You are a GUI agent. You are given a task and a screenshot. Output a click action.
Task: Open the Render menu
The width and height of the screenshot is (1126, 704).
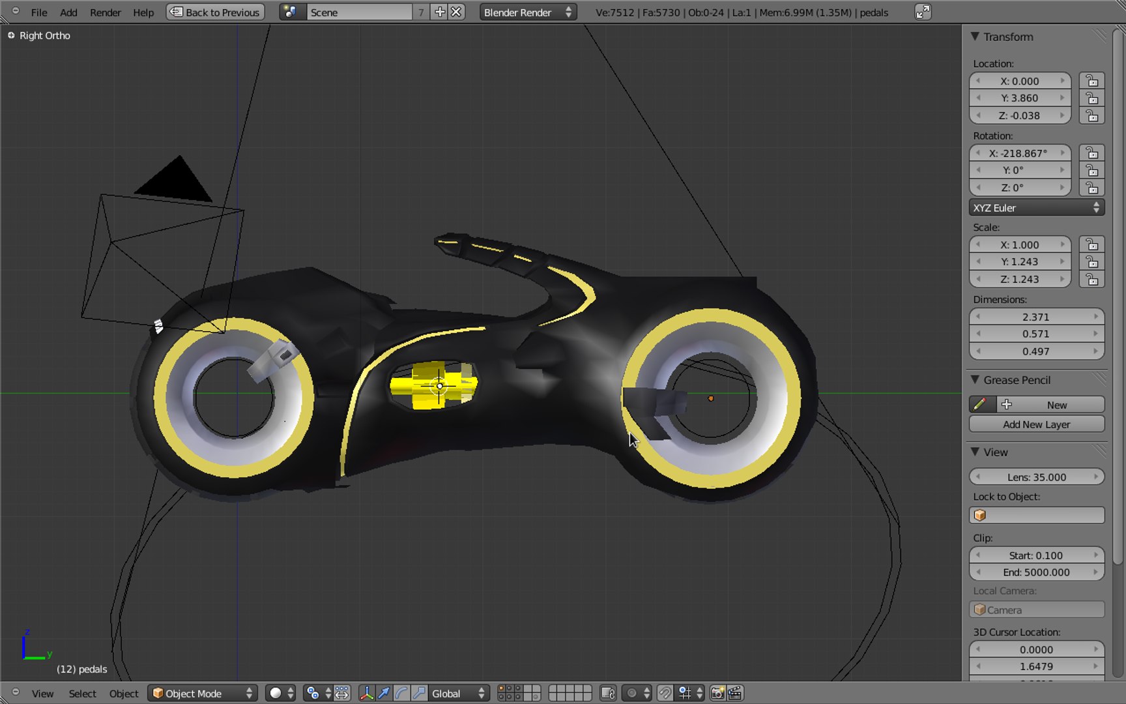[105, 12]
